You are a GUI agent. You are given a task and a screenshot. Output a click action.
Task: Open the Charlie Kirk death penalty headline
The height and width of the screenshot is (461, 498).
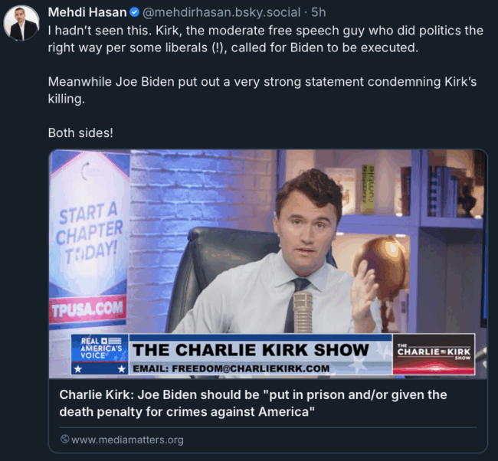click(x=253, y=404)
